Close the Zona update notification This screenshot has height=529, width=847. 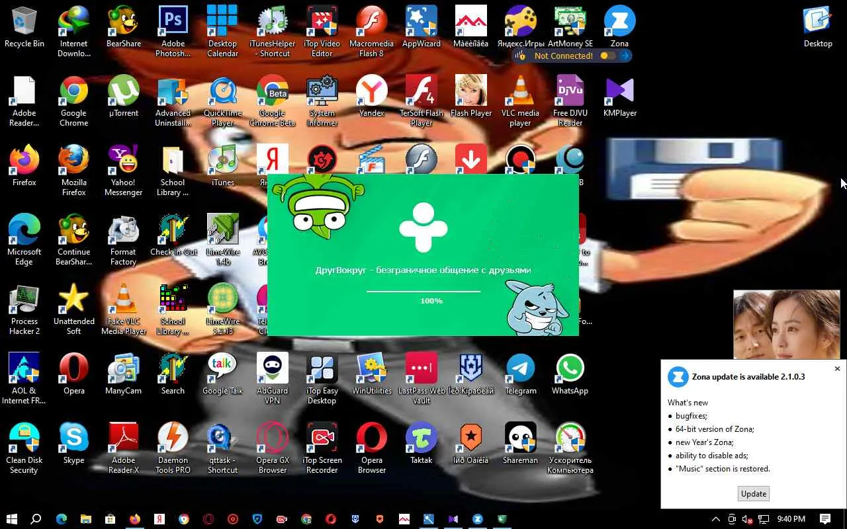[837, 369]
